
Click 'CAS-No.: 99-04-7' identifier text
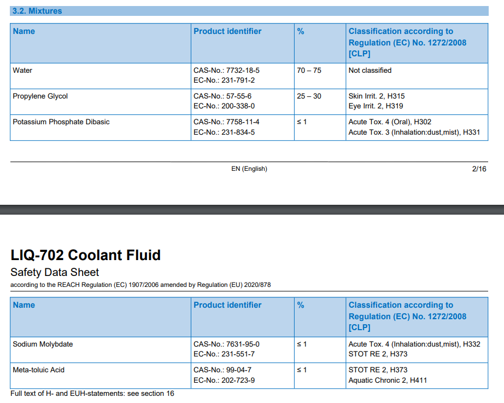222,370
